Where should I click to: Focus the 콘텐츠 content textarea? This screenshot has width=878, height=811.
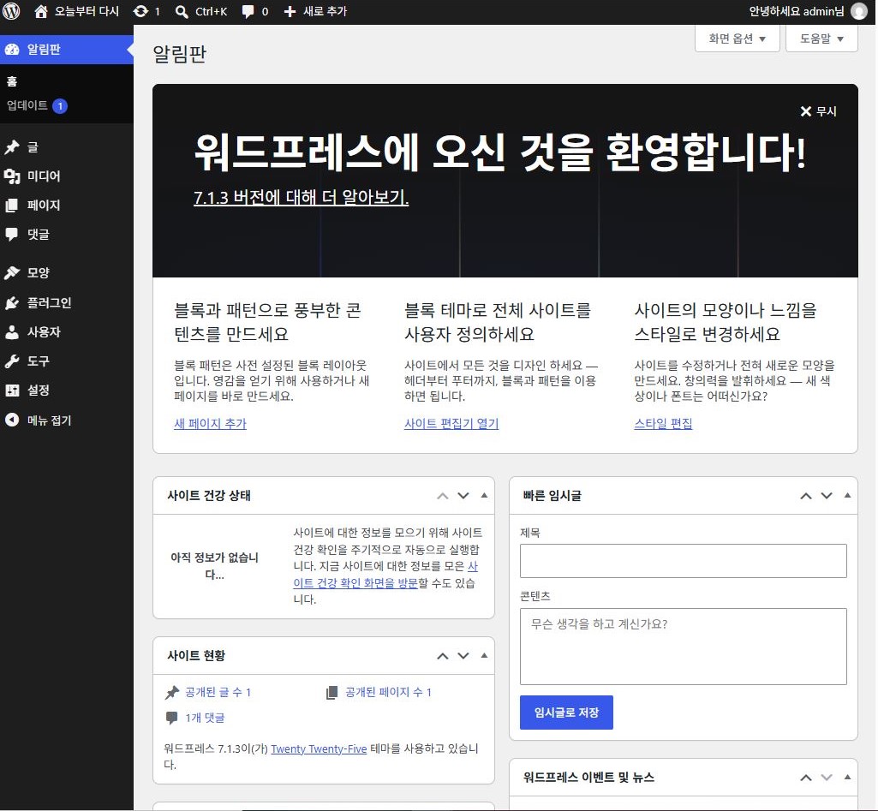coord(684,647)
